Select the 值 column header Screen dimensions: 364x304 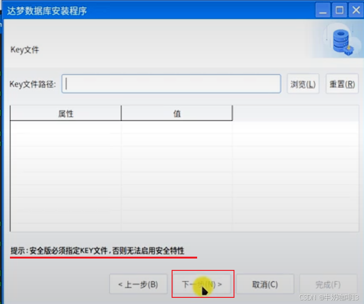(177, 114)
